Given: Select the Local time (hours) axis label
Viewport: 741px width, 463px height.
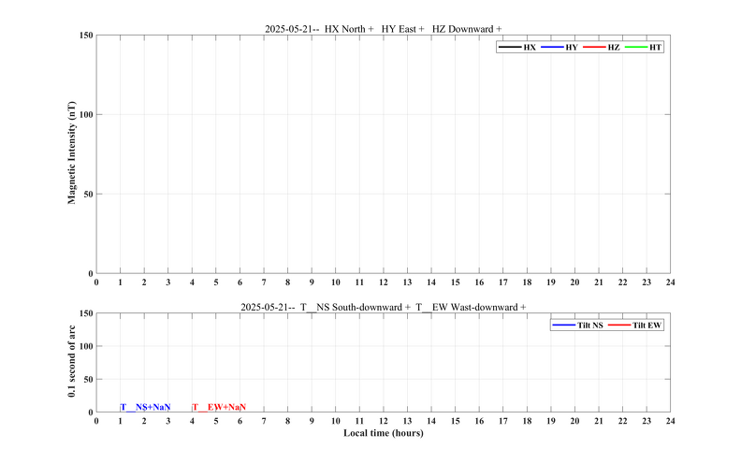Looking at the screenshot, I should [x=383, y=433].
